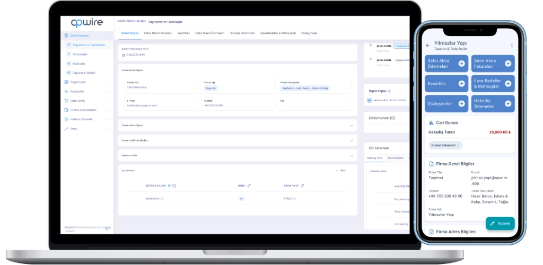Expand the Firma Adres Bilgileri section
This screenshot has width=543, height=265.
click(351, 126)
